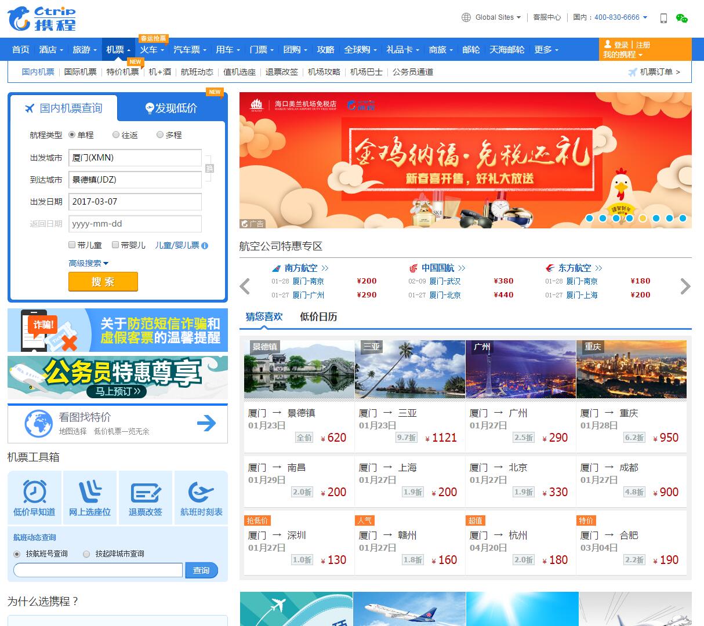The image size is (704, 626).
Task: Open the 酒店 dropdown in nav bar
Action: point(51,50)
